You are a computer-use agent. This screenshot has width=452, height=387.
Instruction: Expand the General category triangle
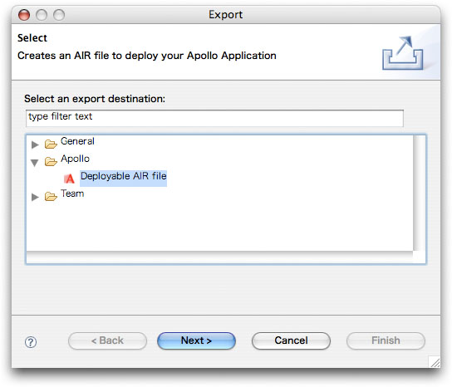point(35,145)
